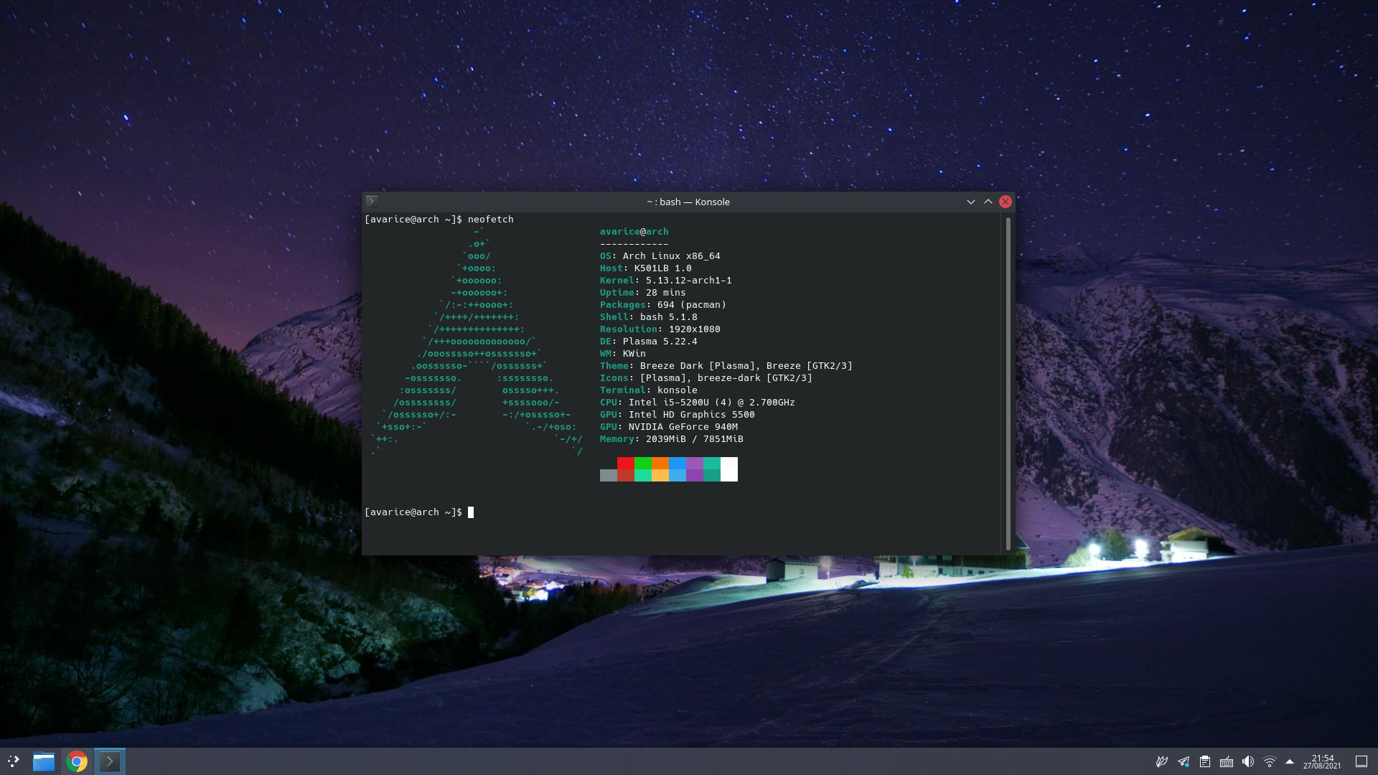Image resolution: width=1378 pixels, height=775 pixels.
Task: Click the "CPU: Intel i5-5200U" line
Action: pyautogui.click(x=698, y=403)
